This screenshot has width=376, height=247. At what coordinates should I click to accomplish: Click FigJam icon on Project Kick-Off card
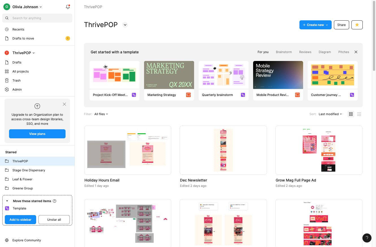(134, 95)
